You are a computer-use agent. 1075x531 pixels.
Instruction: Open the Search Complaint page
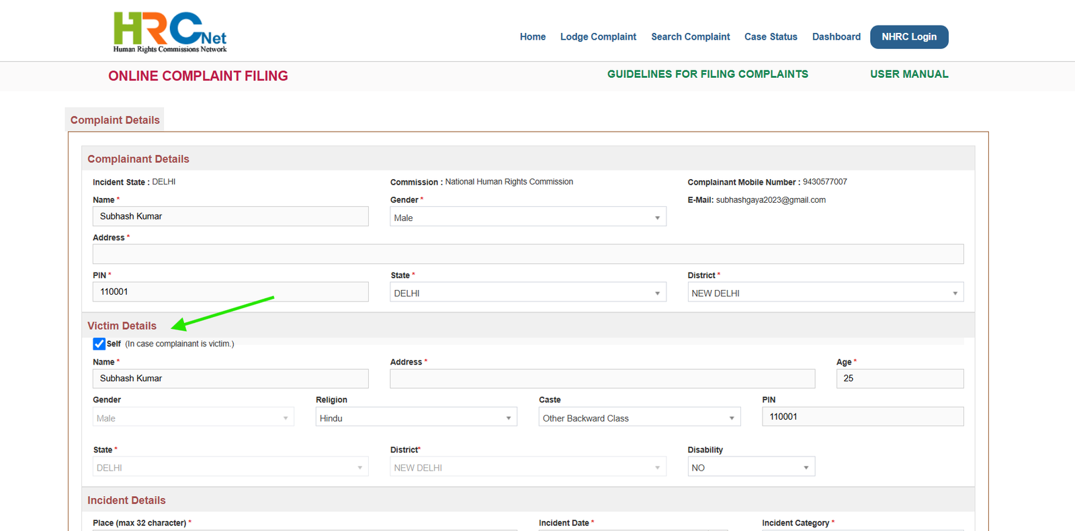(690, 37)
